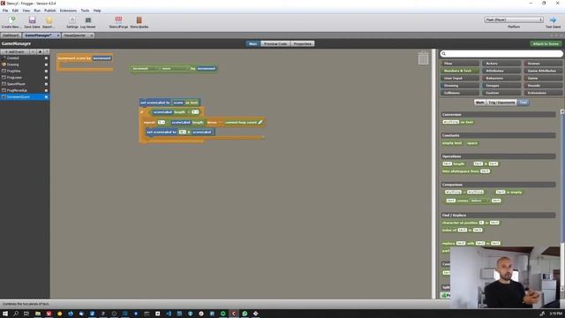The width and height of the screenshot is (565, 318).
Task: Open the Stencylpedia icon
Action: pos(139,19)
